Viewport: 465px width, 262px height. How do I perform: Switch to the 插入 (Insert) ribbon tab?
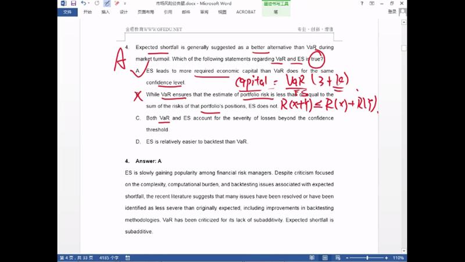pyautogui.click(x=105, y=12)
